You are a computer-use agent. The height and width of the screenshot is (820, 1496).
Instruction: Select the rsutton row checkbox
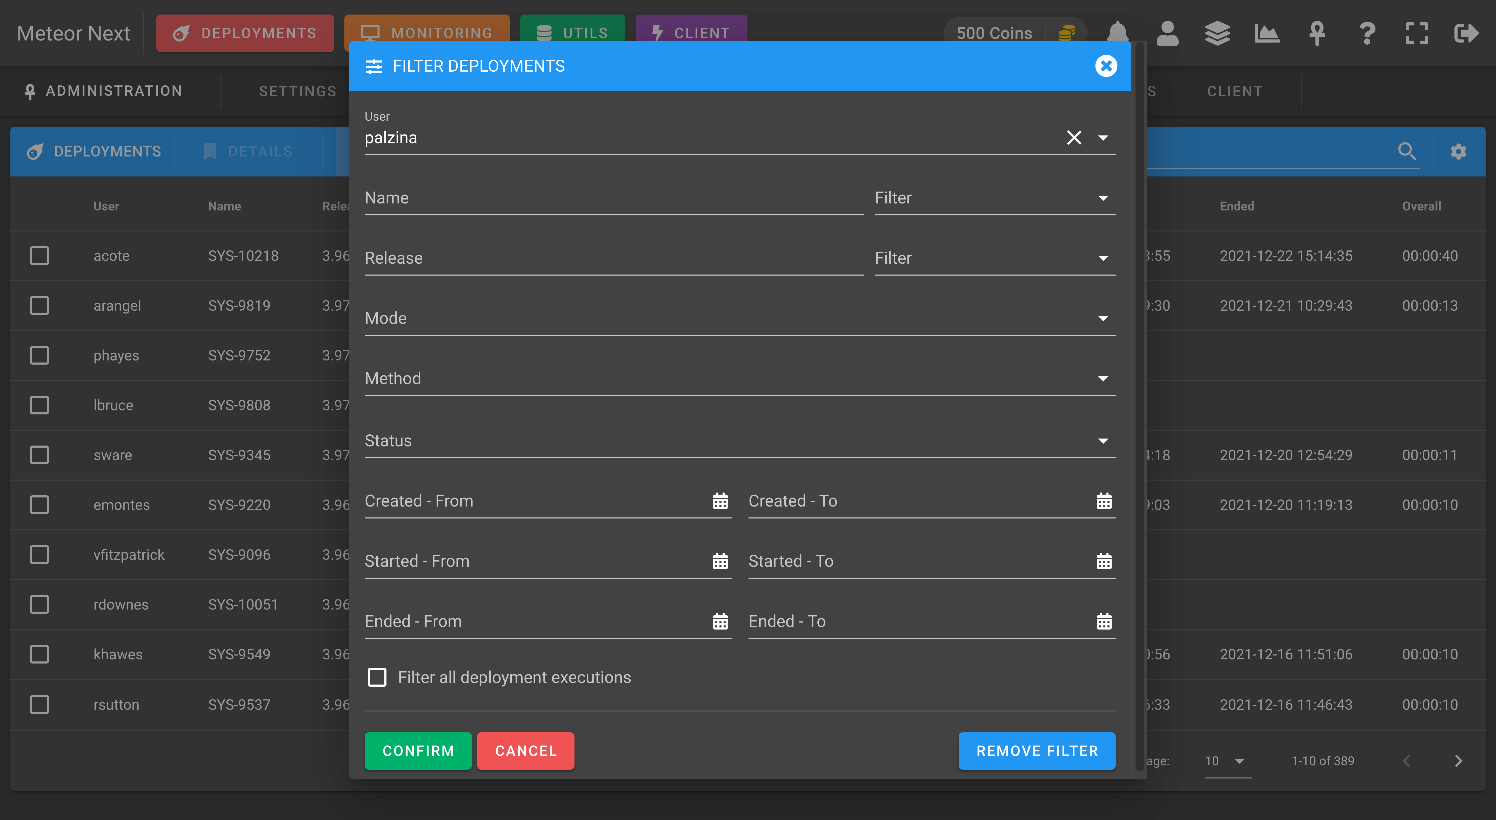39,705
